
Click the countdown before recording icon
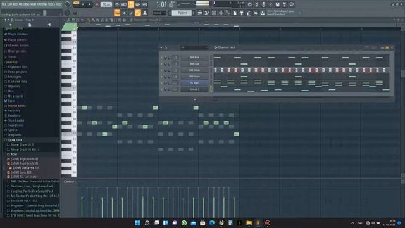tap(131, 4)
